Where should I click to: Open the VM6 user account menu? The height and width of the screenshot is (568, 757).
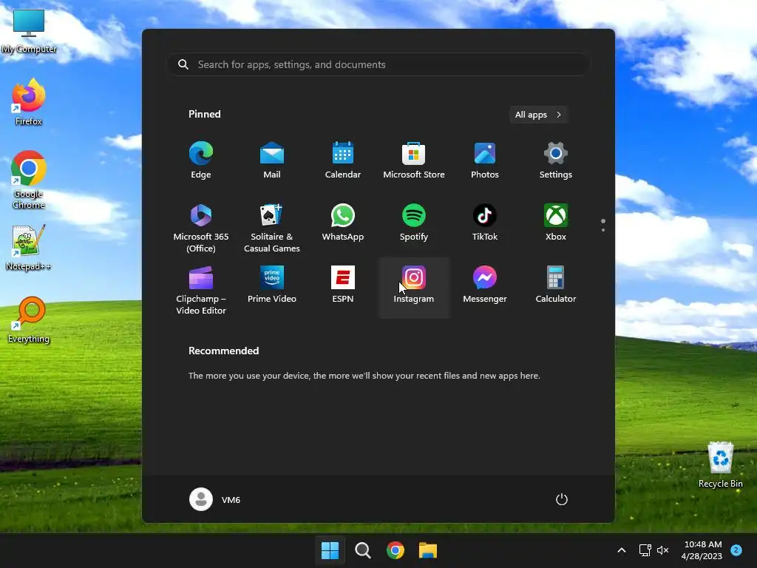215,499
